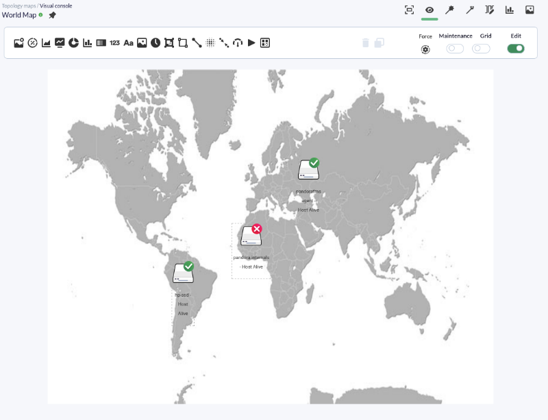
Task: Turn on the Grid toggle
Action: click(x=481, y=49)
